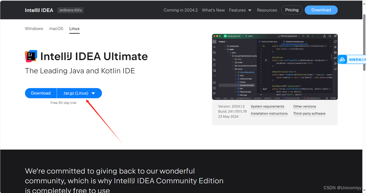Click the Download button above the trial note

pos(41,93)
